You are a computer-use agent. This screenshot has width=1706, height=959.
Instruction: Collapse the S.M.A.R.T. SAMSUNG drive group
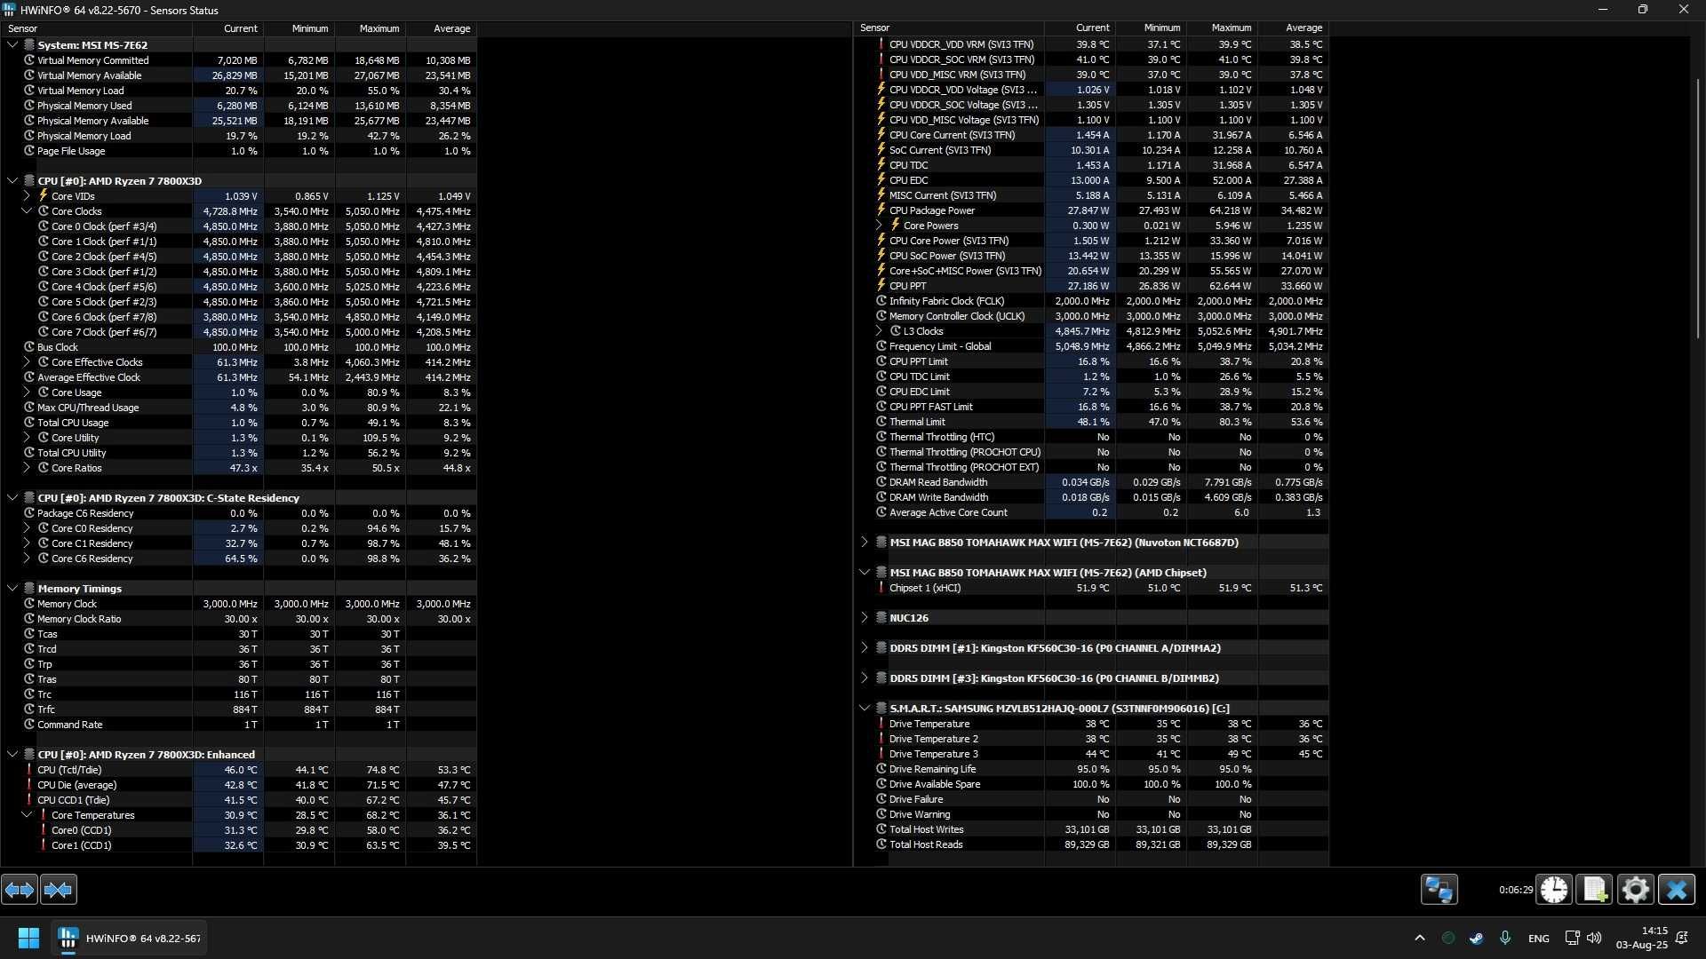point(865,708)
